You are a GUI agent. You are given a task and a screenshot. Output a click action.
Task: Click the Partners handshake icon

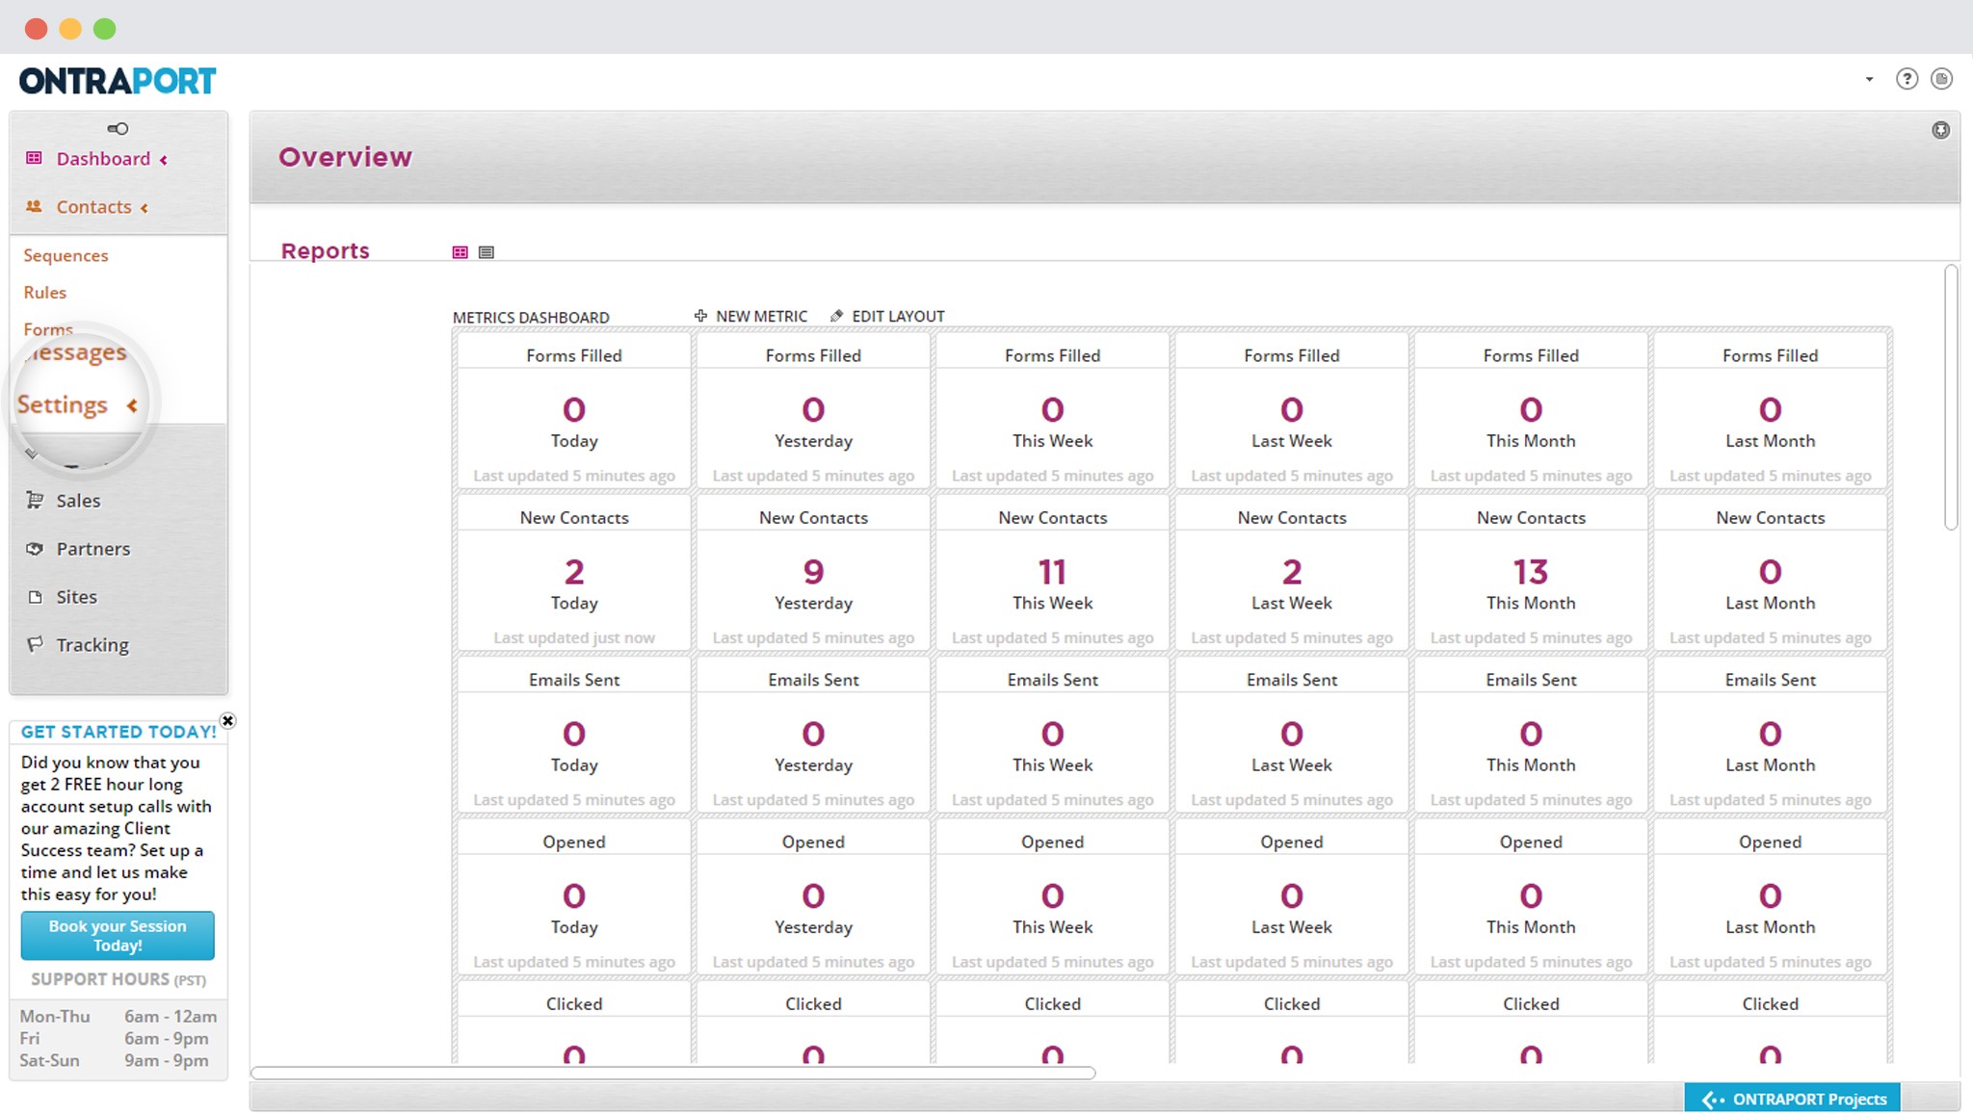coord(35,548)
